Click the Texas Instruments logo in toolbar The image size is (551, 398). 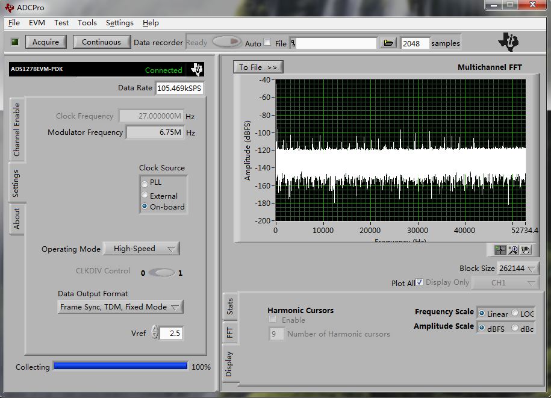click(508, 42)
